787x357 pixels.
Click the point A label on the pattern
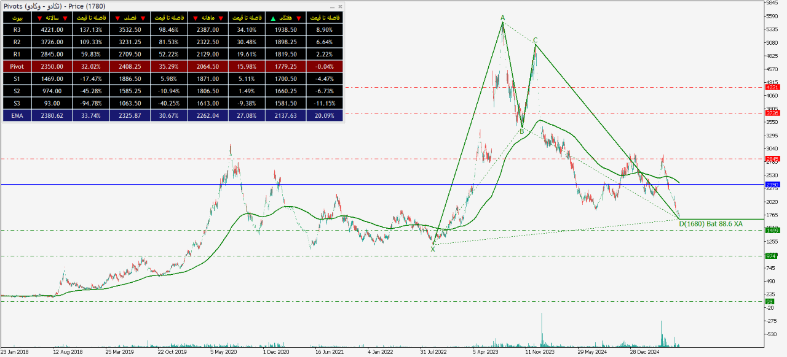pos(503,18)
